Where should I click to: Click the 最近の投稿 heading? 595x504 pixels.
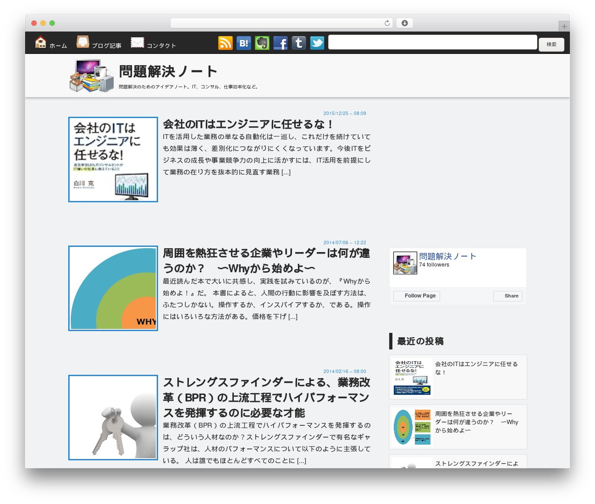pyautogui.click(x=420, y=341)
